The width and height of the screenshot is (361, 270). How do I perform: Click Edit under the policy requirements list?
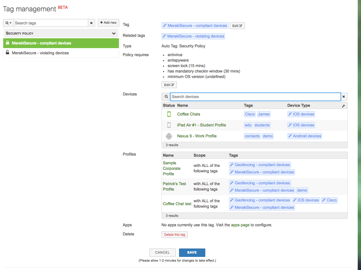[x=169, y=85]
